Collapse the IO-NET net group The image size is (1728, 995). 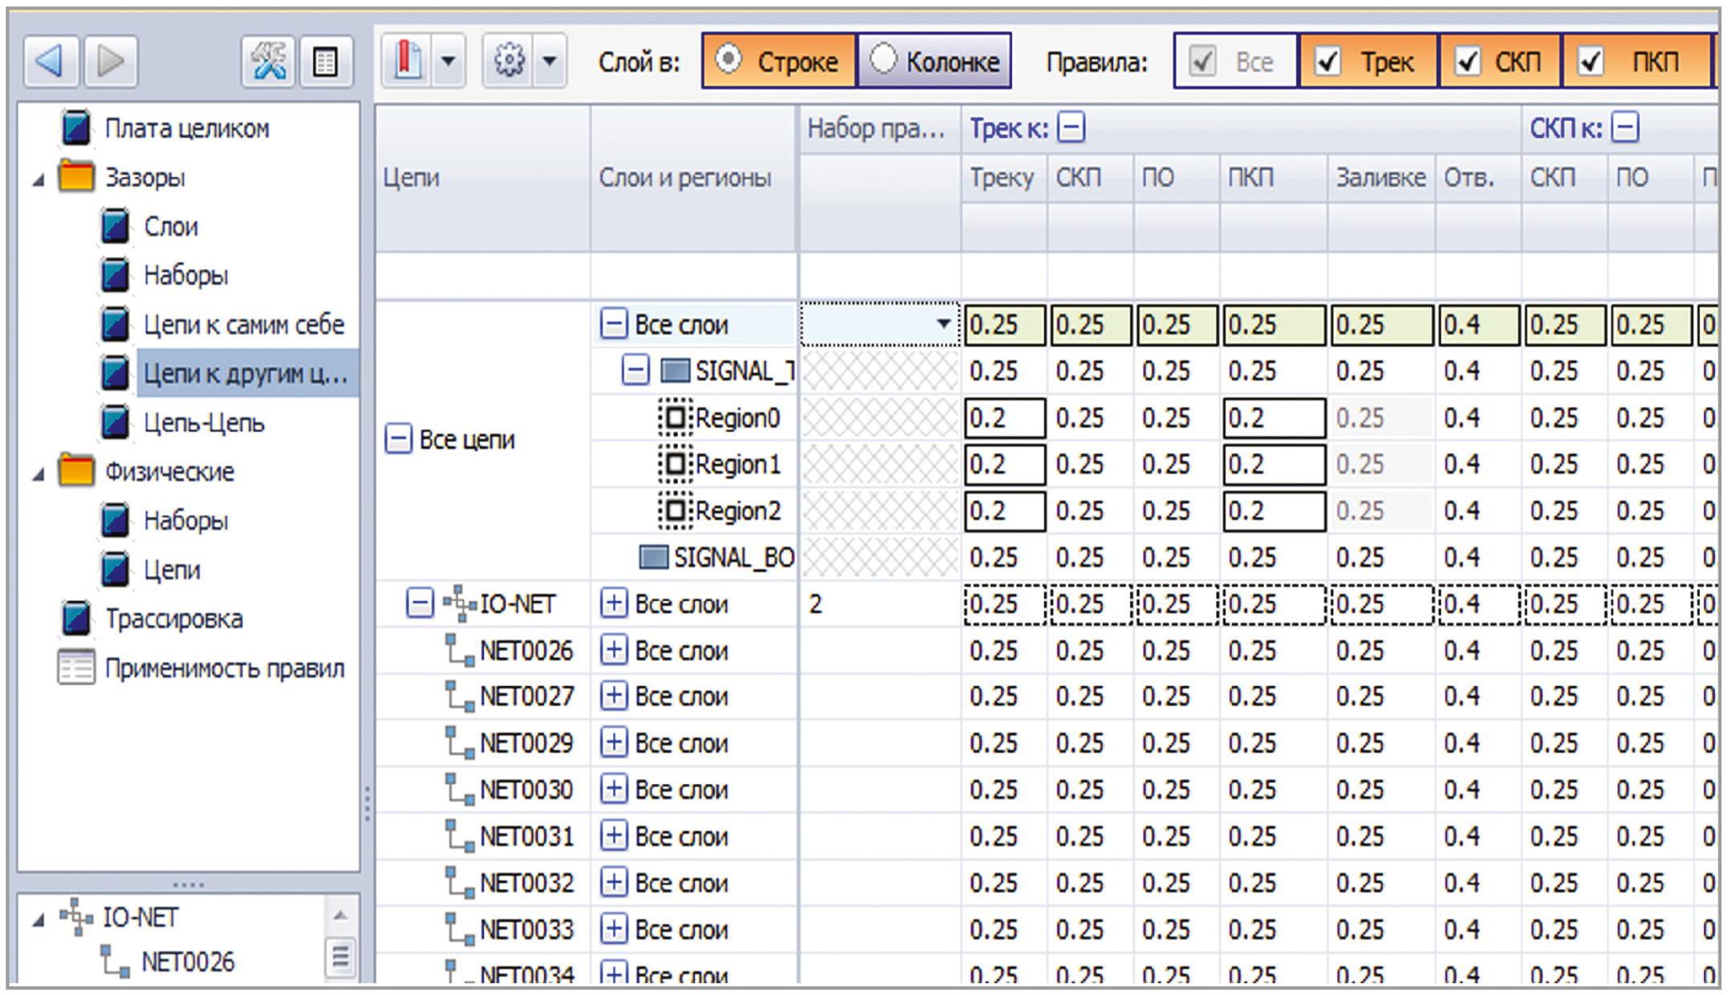point(419,603)
